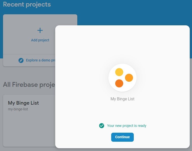
Task: Click the Continue button
Action: point(122,137)
